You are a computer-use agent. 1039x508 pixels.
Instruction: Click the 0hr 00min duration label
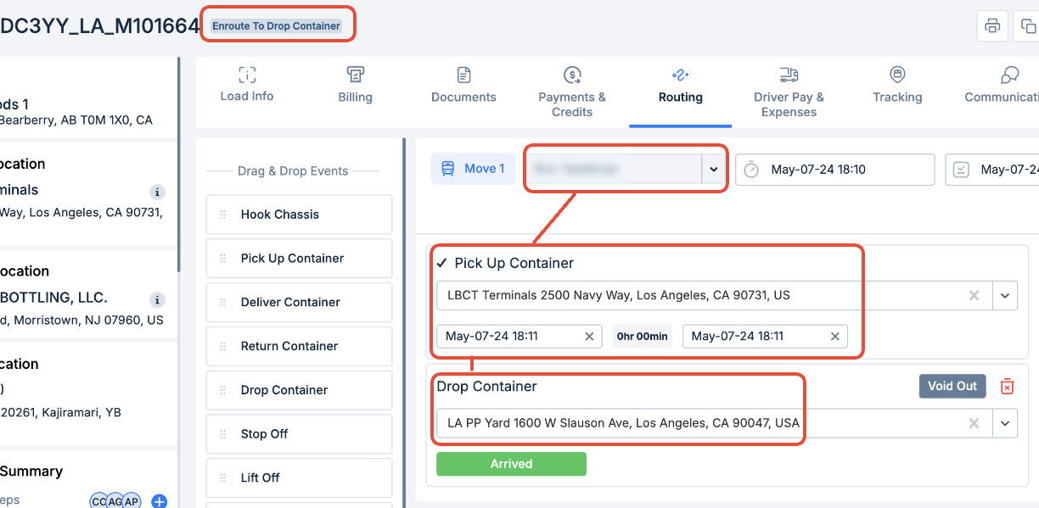[643, 337]
